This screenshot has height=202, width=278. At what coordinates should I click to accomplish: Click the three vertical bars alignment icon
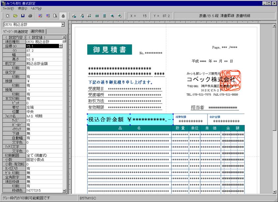coord(97,16)
